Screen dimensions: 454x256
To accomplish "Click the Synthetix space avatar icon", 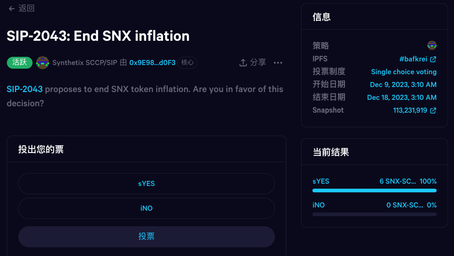I will pos(43,63).
